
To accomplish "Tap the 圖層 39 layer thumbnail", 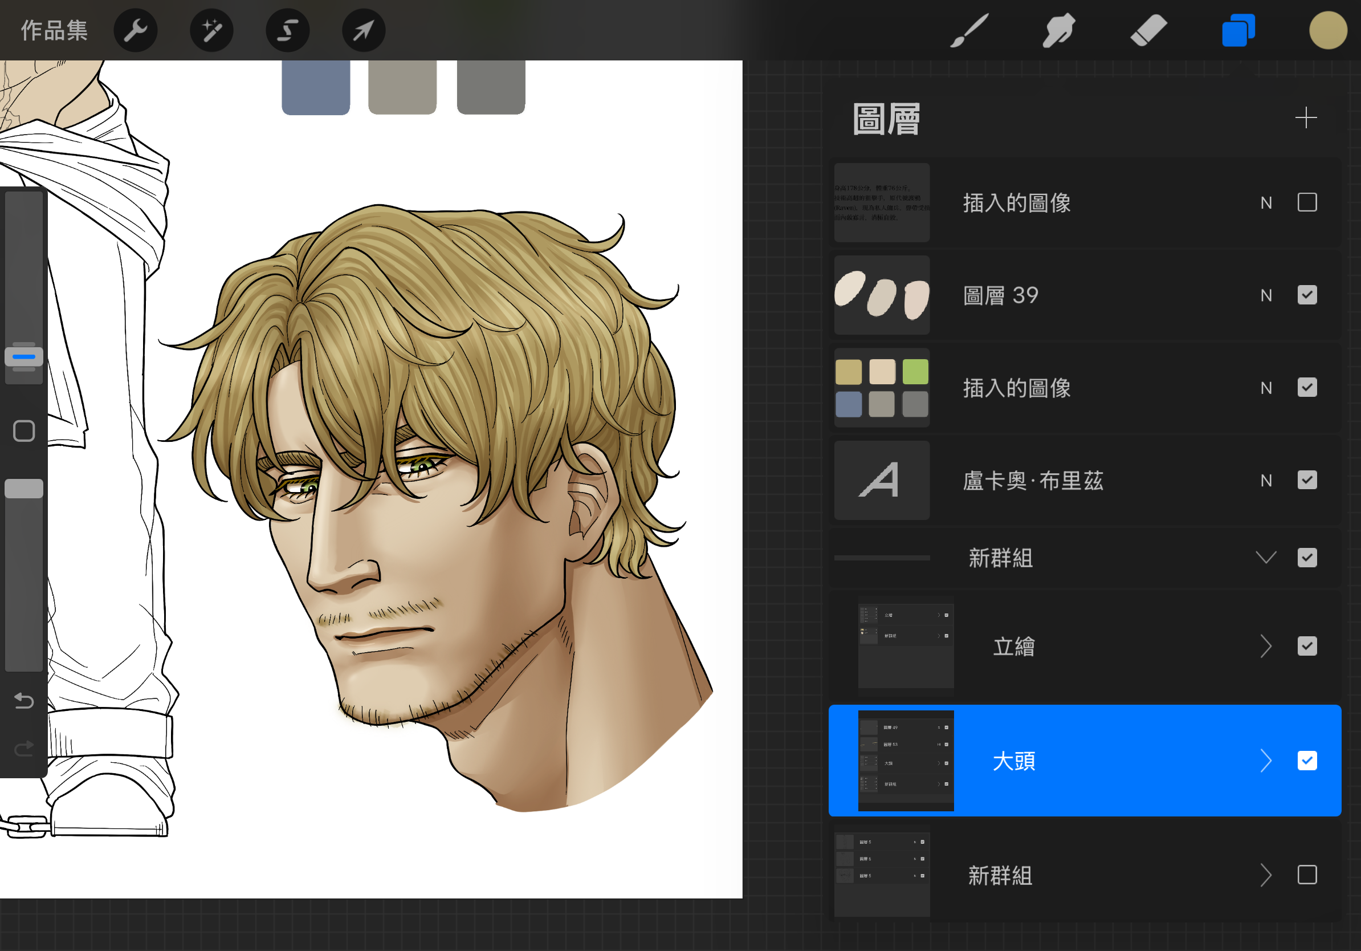I will pos(882,295).
